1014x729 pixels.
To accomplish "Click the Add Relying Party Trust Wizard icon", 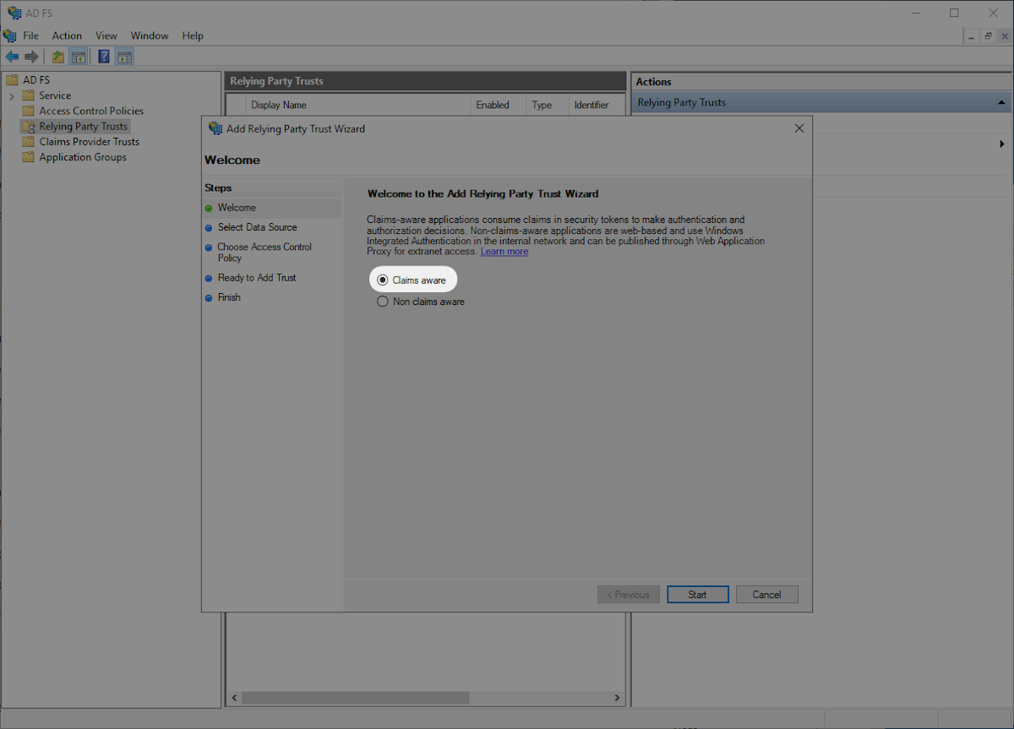I will (215, 128).
